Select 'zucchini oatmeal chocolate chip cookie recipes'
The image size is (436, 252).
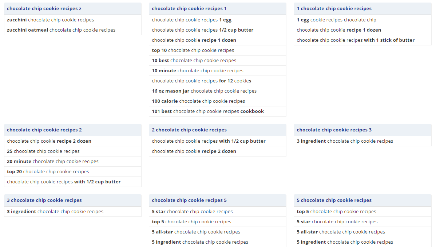pos(61,30)
